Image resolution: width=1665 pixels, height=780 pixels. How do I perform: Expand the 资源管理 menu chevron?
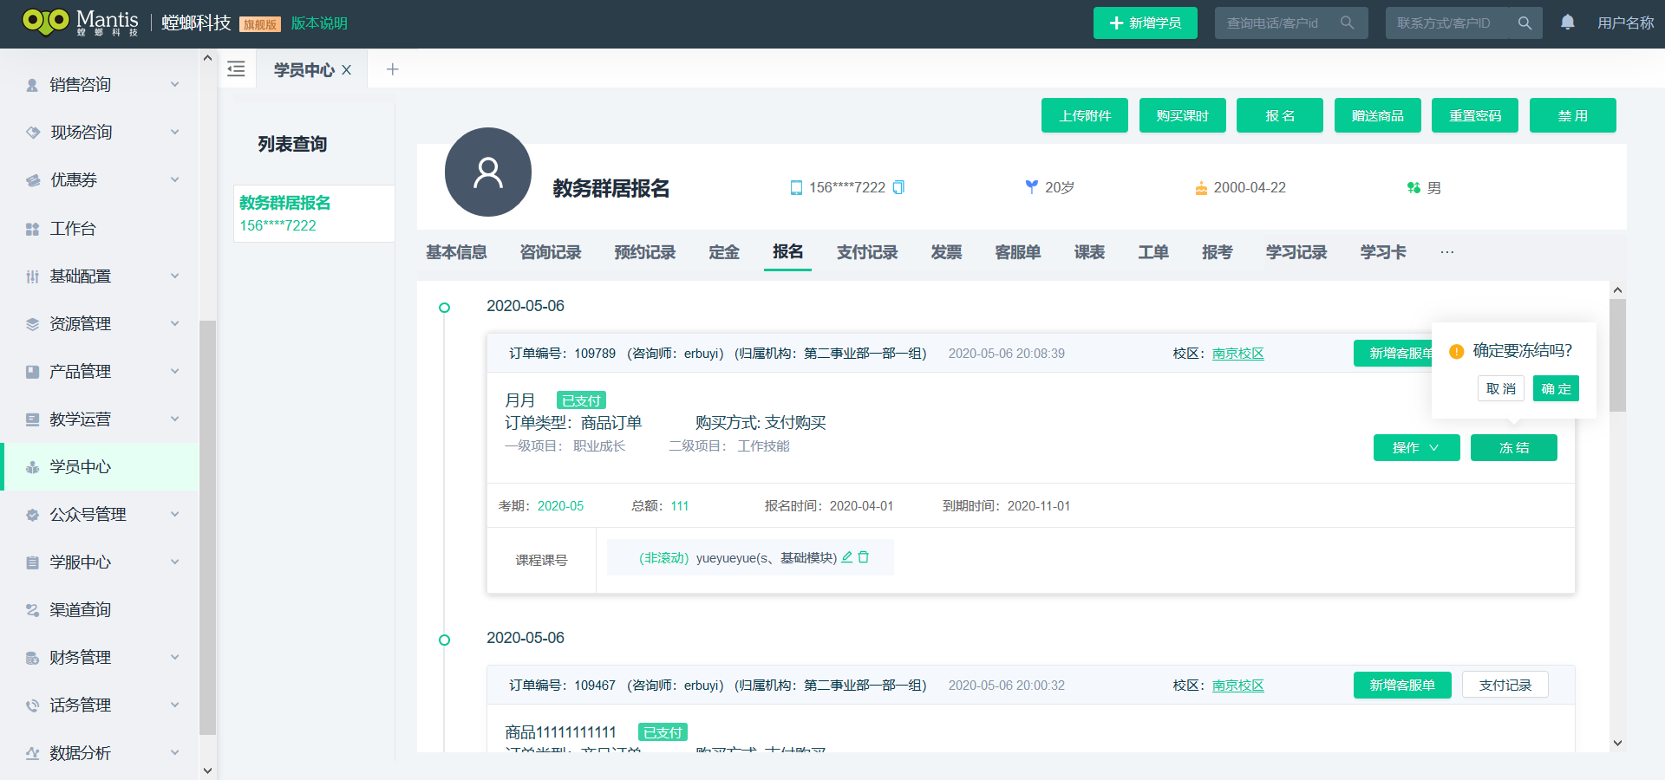pos(174,324)
